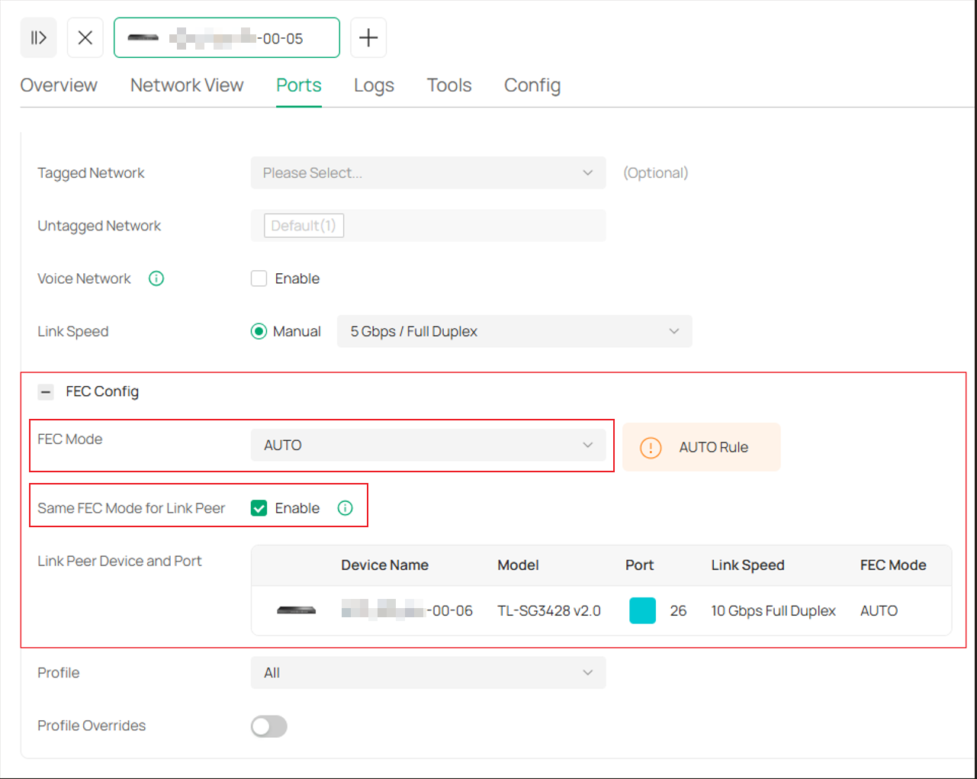Open the Profile dropdown showing All
The image size is (977, 779).
(x=428, y=672)
